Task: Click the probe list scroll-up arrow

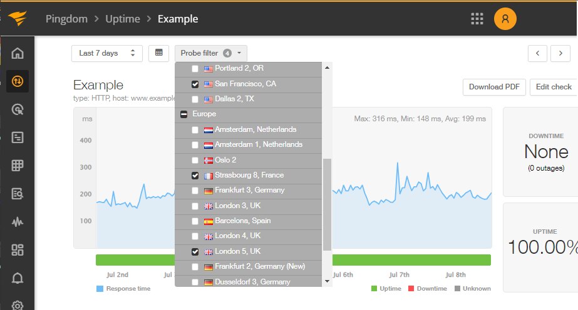Action: (327, 67)
